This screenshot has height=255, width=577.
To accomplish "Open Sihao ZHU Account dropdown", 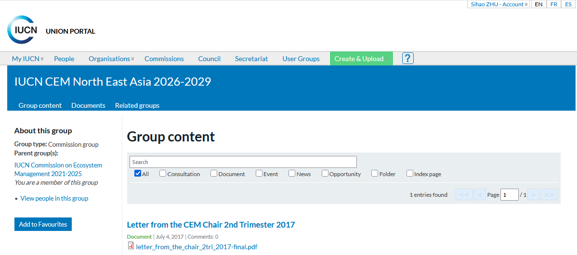I will click(x=498, y=4).
